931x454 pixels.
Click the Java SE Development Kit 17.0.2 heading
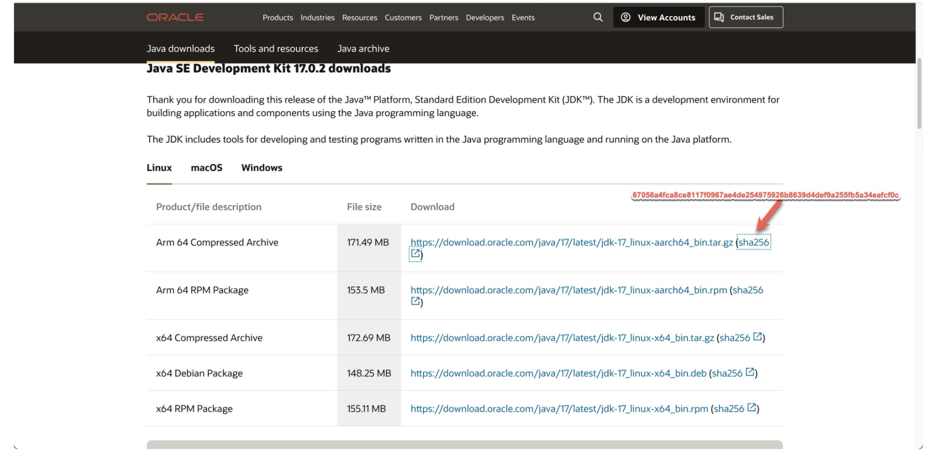click(268, 69)
